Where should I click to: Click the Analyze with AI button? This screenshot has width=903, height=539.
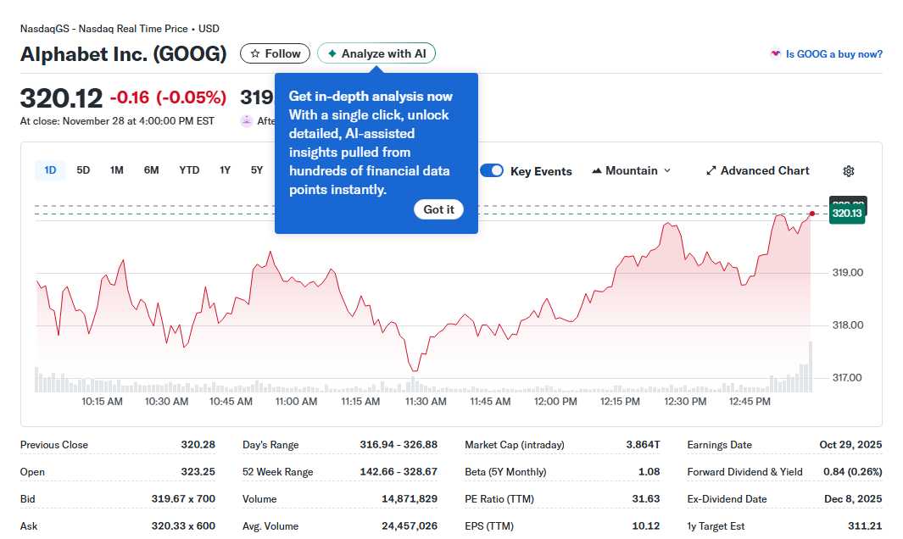[376, 54]
